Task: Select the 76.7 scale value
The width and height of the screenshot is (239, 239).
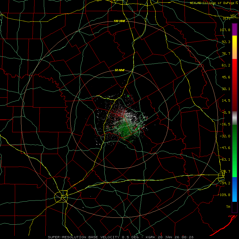Action: [226, 53]
